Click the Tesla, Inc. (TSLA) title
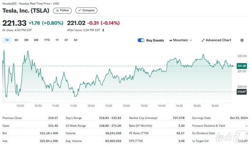This screenshot has height=146, width=250. coord(26,11)
